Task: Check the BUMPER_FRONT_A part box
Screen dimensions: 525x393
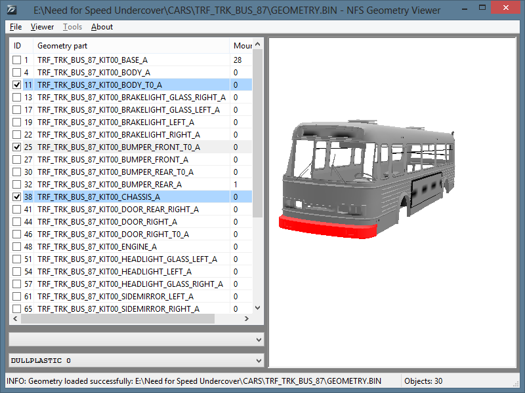Action: pos(16,159)
